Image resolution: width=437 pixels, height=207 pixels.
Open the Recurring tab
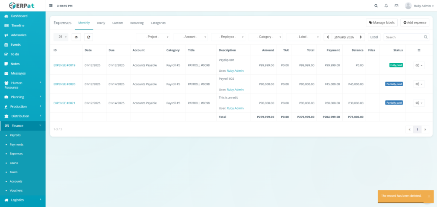click(x=137, y=23)
